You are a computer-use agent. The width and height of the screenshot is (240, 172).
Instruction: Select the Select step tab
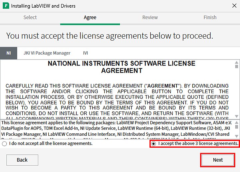click(x=30, y=17)
